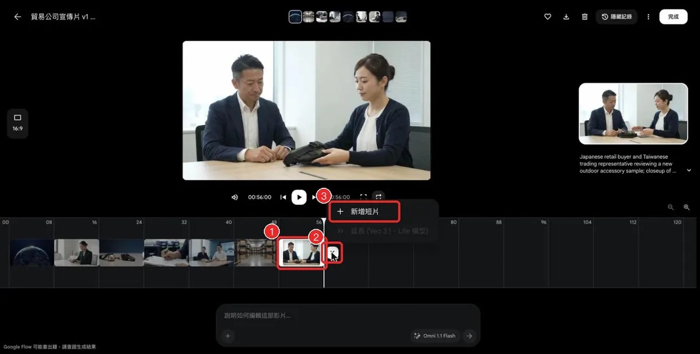
Task: Select the earth clip in the timeline
Action: click(32, 253)
